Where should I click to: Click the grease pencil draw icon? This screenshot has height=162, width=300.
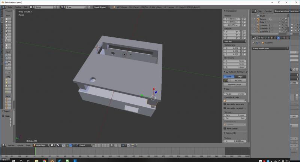225,80
